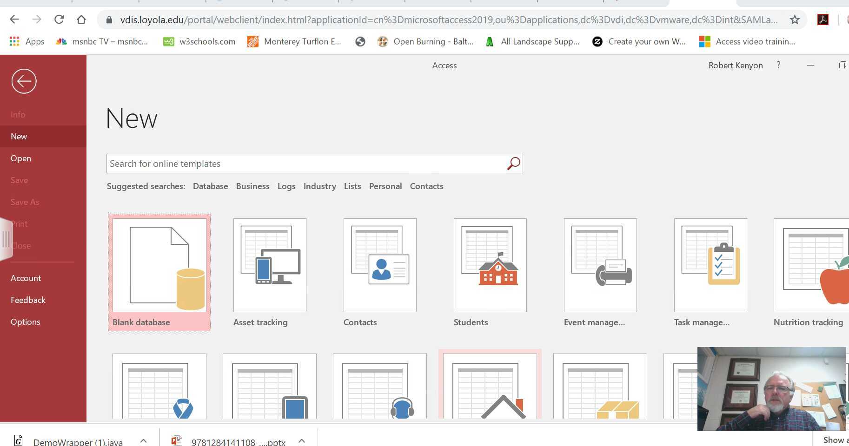Open the Account menu item
This screenshot has height=446, width=849.
coord(26,278)
